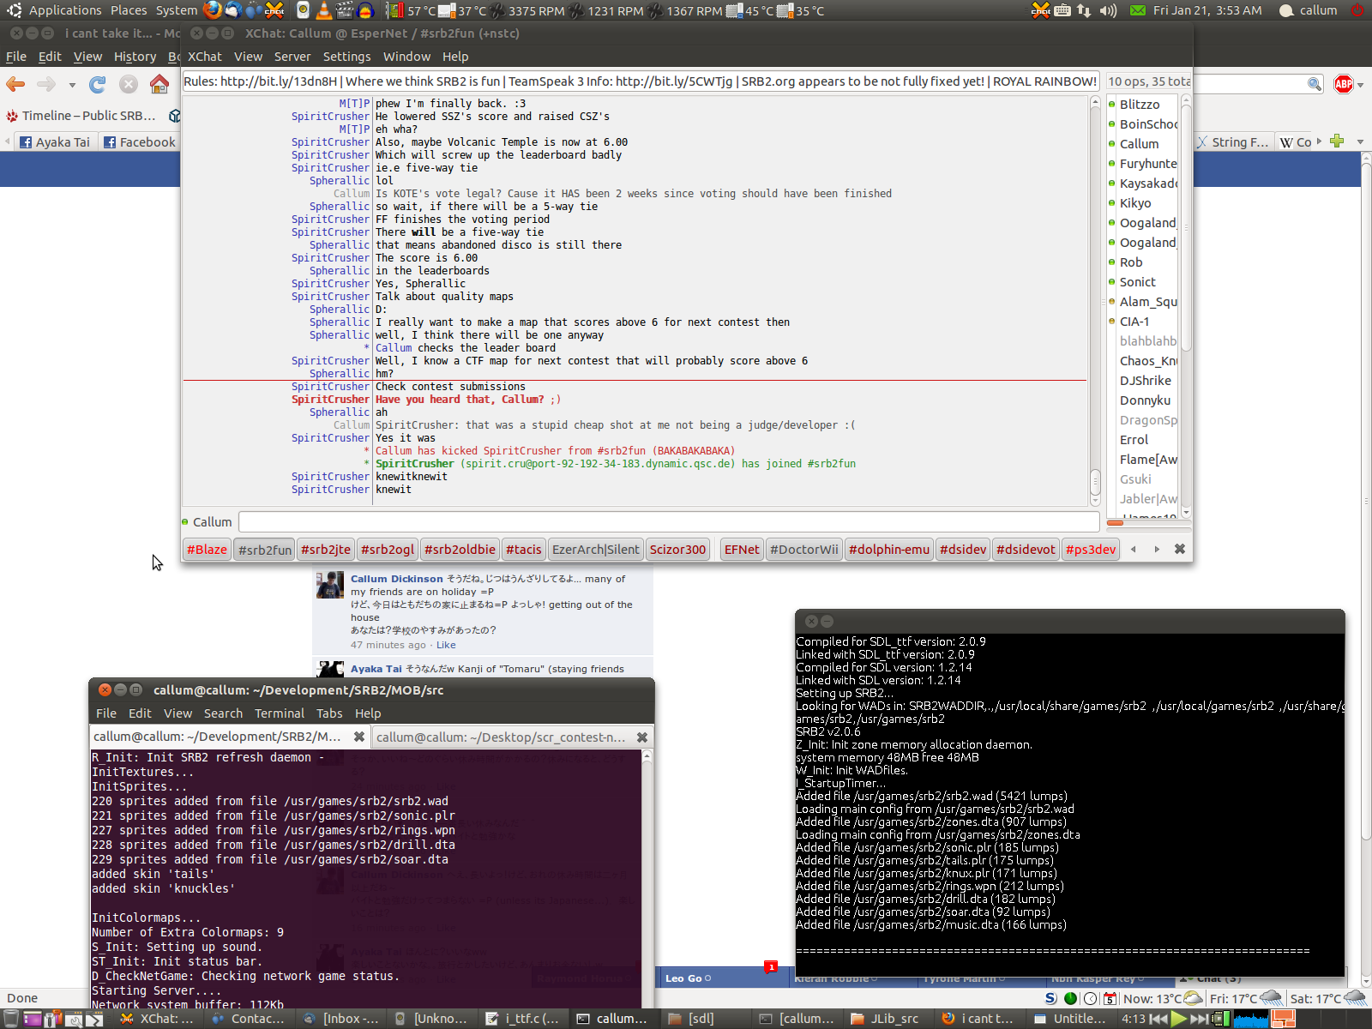The image size is (1372, 1029).
Task: Click the search magnifier in Firefox search box
Action: coord(1315,84)
